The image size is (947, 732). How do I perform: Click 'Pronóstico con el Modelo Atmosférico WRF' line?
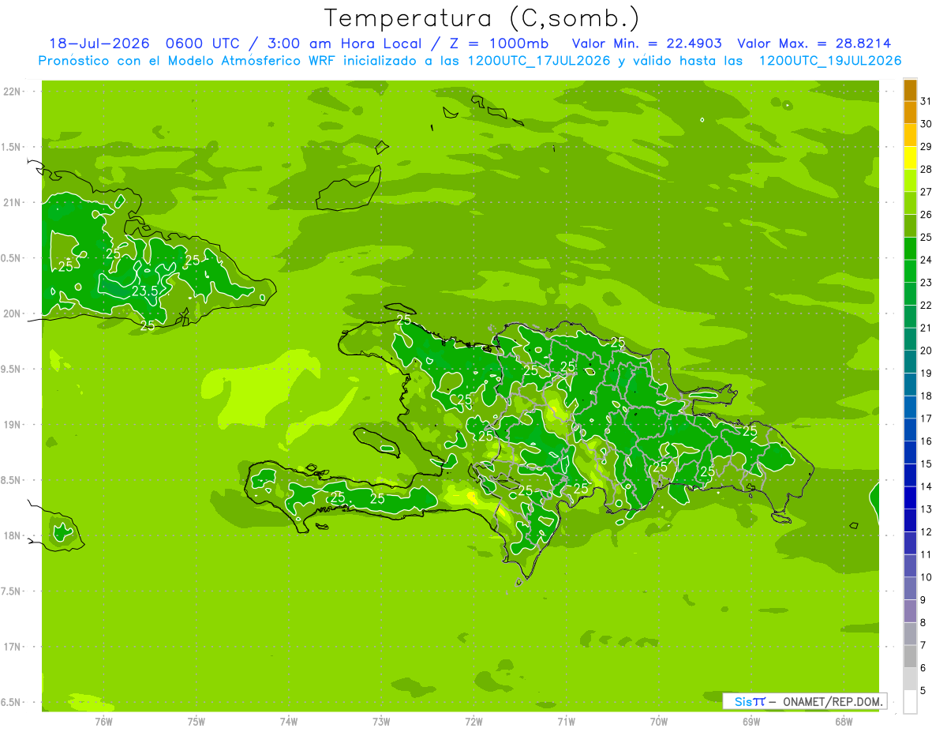[x=189, y=61]
